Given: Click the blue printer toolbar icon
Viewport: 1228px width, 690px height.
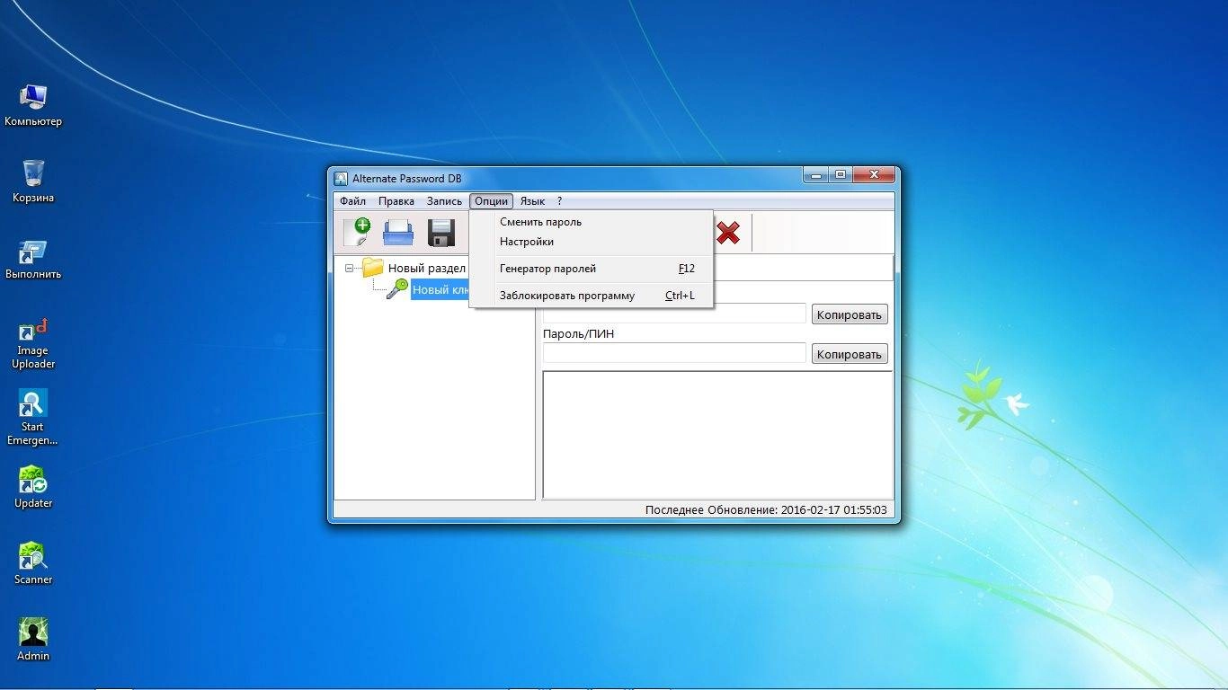Looking at the screenshot, I should (x=398, y=233).
